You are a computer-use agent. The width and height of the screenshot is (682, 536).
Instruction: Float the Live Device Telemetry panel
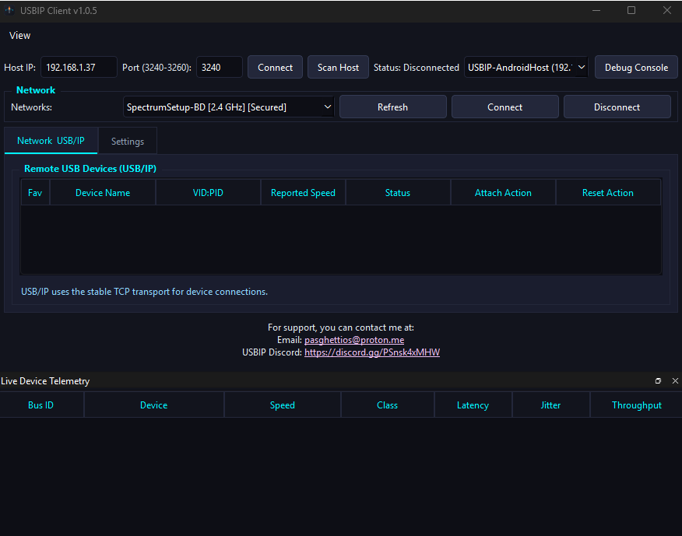(x=658, y=381)
